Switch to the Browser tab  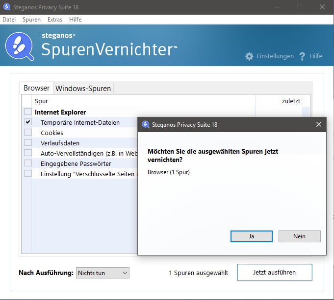pyautogui.click(x=36, y=88)
